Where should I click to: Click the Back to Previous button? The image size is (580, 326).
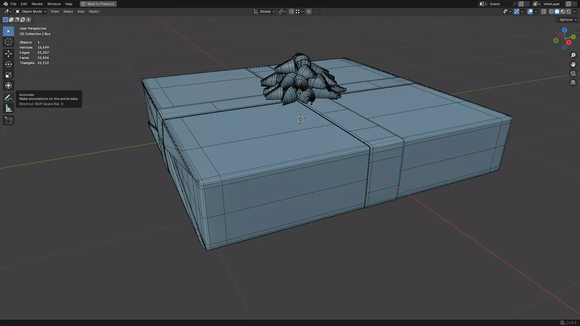[x=98, y=4]
